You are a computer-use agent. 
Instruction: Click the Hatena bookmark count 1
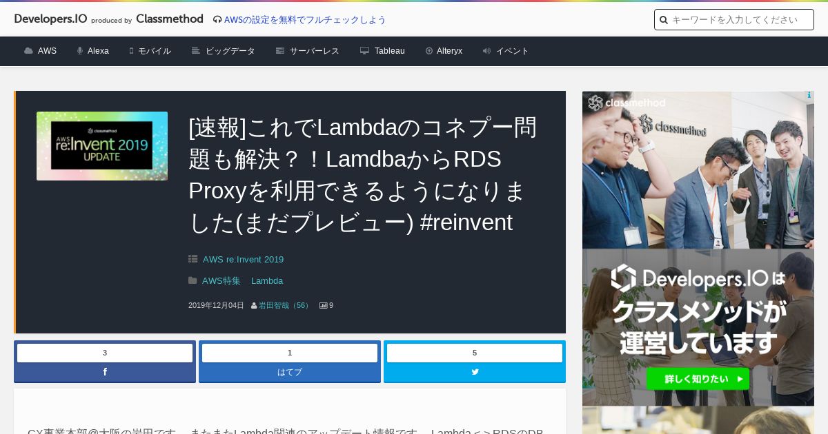290,353
